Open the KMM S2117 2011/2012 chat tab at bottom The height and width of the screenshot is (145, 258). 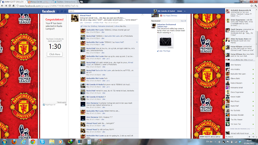coord(211,137)
